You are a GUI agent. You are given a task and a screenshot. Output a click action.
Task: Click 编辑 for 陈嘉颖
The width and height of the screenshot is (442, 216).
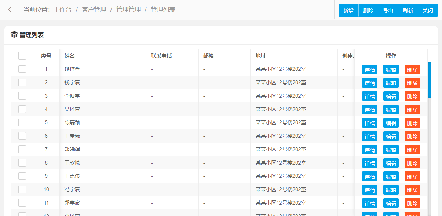coord(391,123)
